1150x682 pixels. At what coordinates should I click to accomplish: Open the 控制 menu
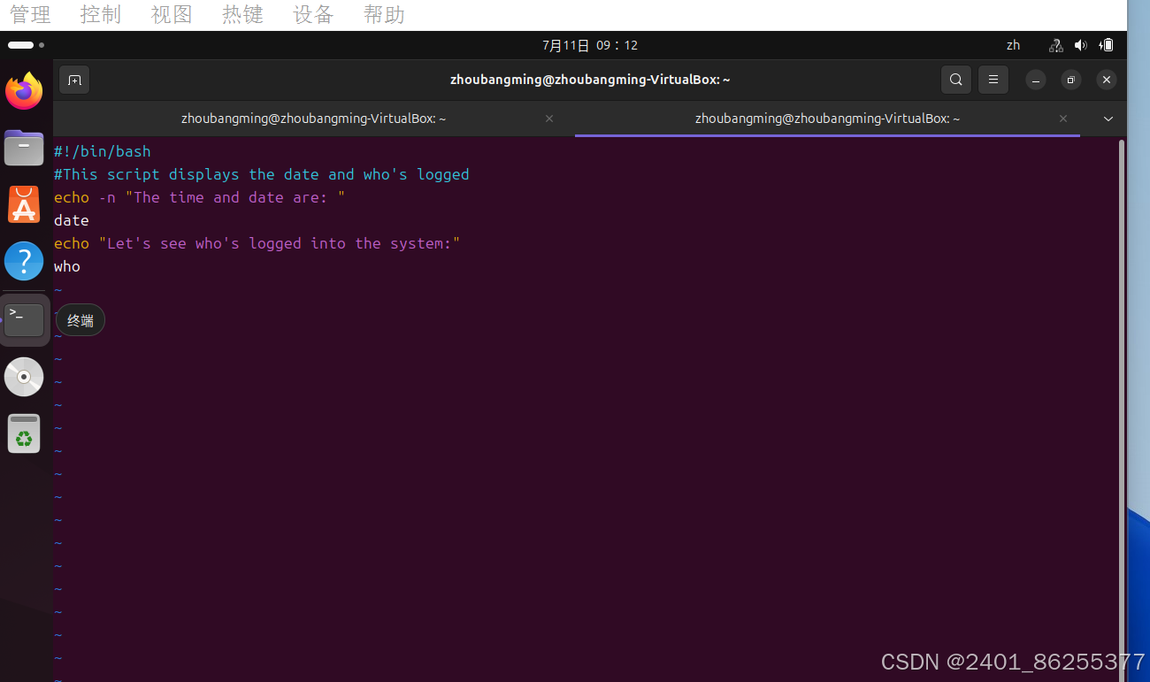101,14
